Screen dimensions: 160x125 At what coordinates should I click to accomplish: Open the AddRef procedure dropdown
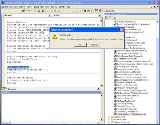[99, 15]
